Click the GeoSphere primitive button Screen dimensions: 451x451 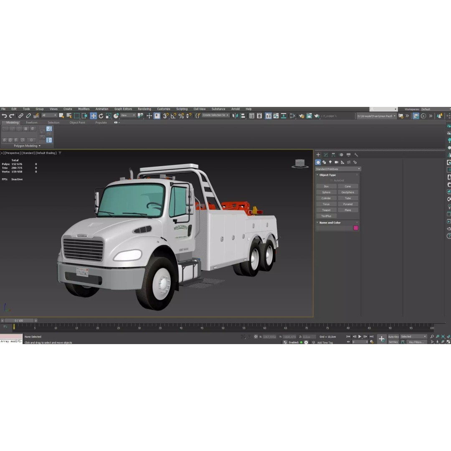pyautogui.click(x=348, y=192)
